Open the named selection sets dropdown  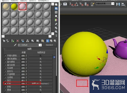[113, 4]
